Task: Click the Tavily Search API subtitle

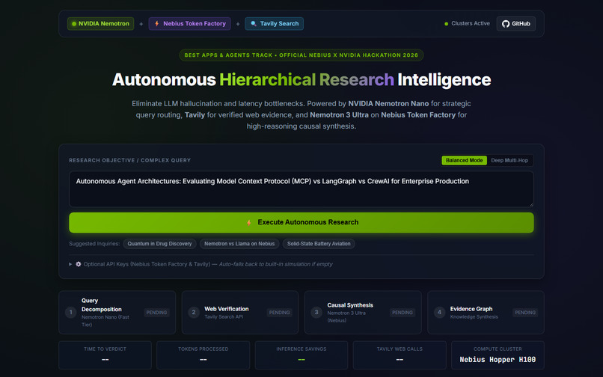Action: [x=224, y=316]
